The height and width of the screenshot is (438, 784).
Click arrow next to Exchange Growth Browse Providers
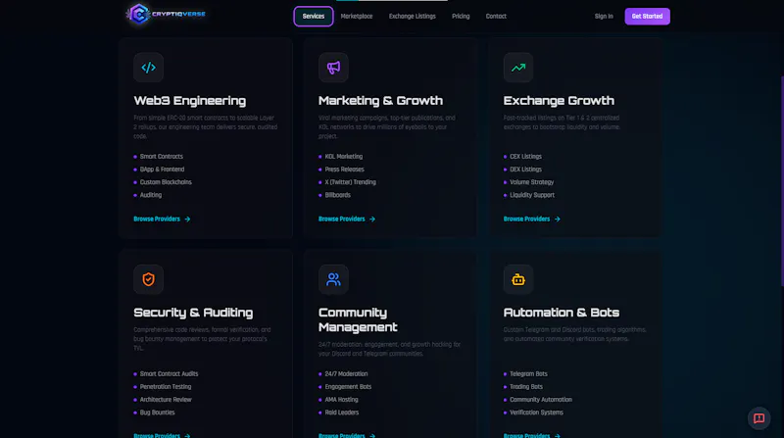[558, 219]
